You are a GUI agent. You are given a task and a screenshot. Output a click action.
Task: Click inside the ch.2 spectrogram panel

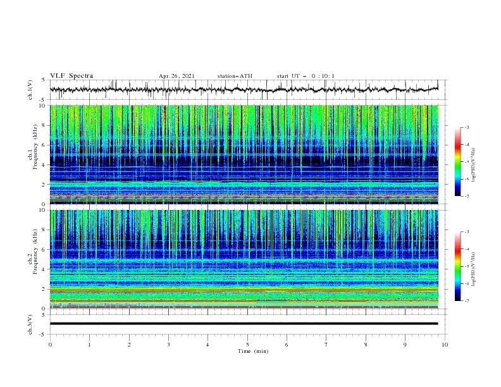[244, 259]
